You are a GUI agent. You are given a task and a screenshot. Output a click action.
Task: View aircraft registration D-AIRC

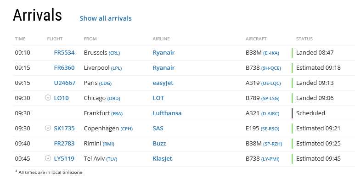(x=270, y=114)
